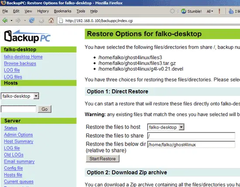
Task: Click the Restore Options for falko-desktop heading
Action: (x=144, y=34)
